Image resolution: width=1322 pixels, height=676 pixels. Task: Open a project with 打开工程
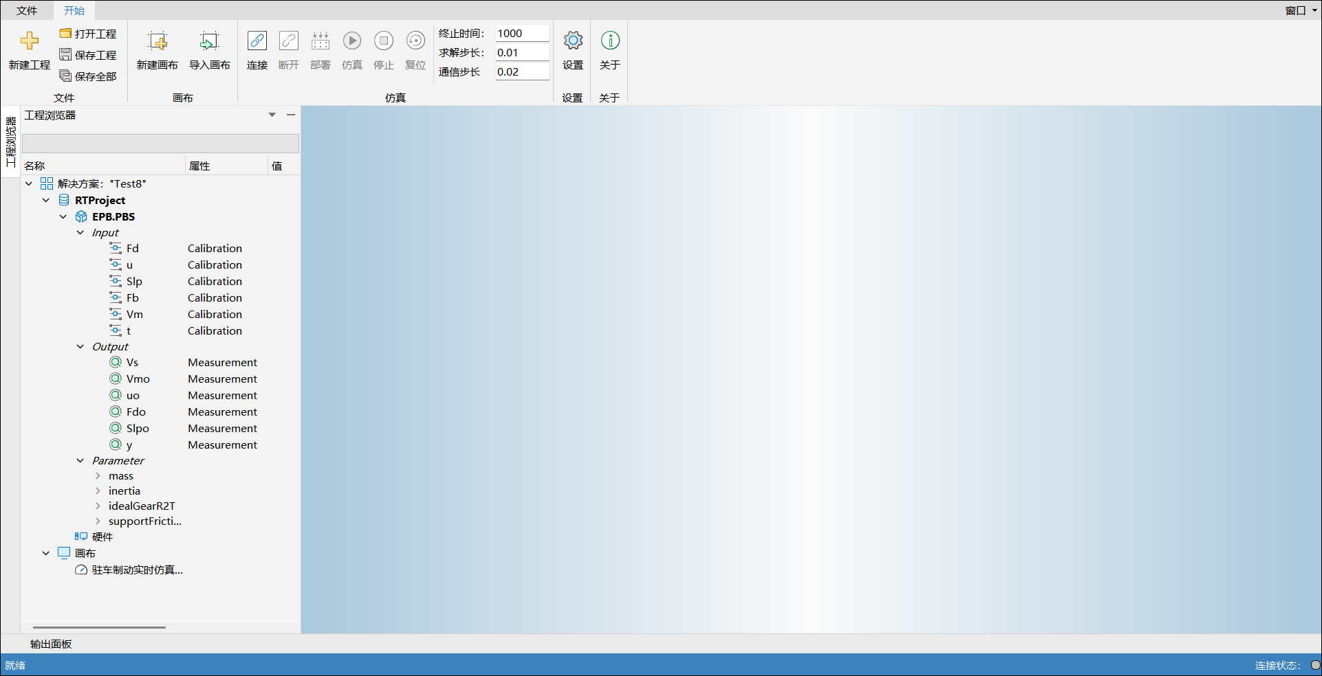tap(88, 34)
